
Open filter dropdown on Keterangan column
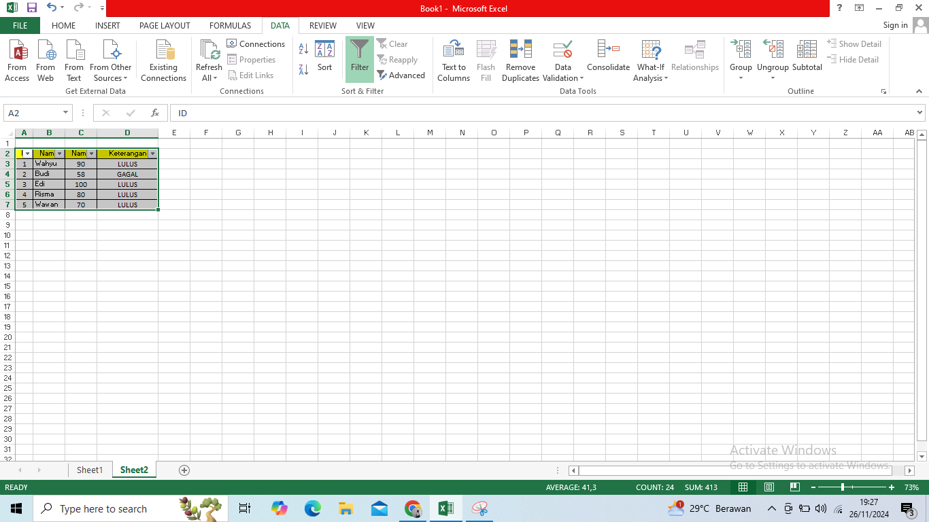152,154
